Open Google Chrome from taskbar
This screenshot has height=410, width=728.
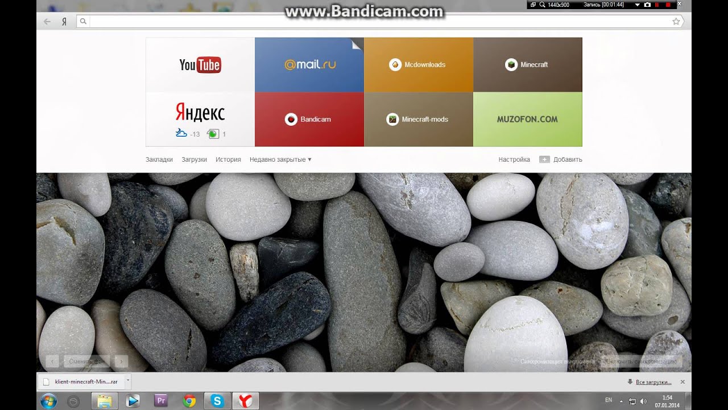tap(189, 401)
